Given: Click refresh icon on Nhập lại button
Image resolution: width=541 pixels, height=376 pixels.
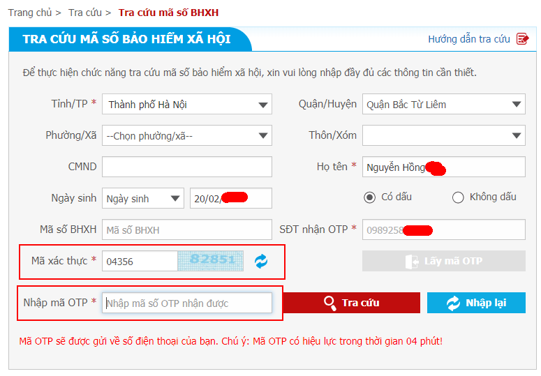Looking at the screenshot, I should click(453, 303).
